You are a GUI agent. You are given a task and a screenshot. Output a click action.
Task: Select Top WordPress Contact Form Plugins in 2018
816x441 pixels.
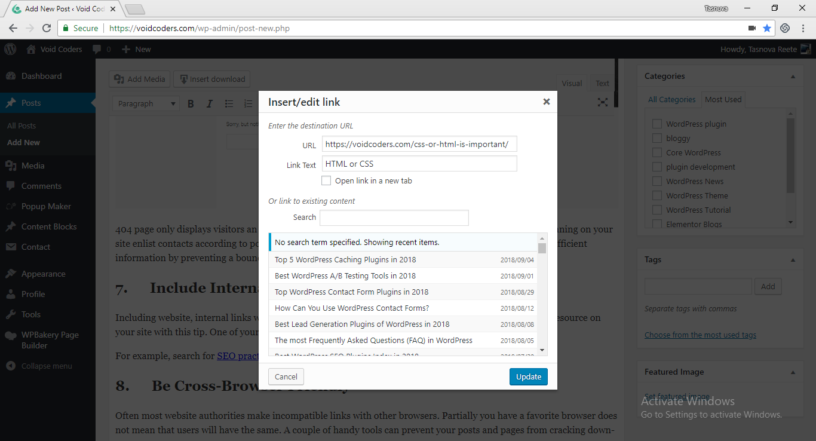point(403,292)
